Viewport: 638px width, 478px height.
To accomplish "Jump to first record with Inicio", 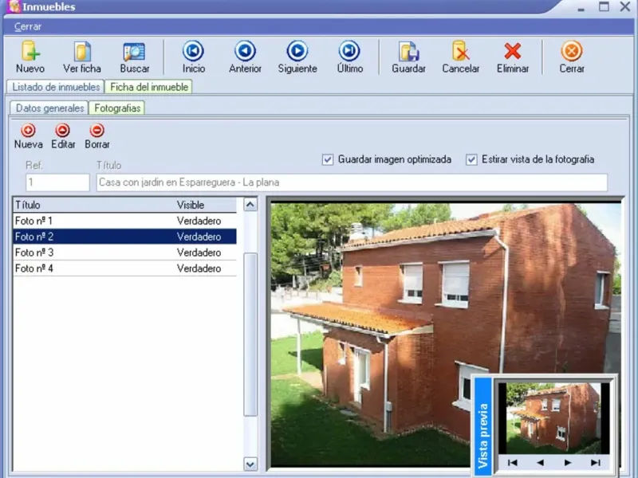I will (193, 57).
